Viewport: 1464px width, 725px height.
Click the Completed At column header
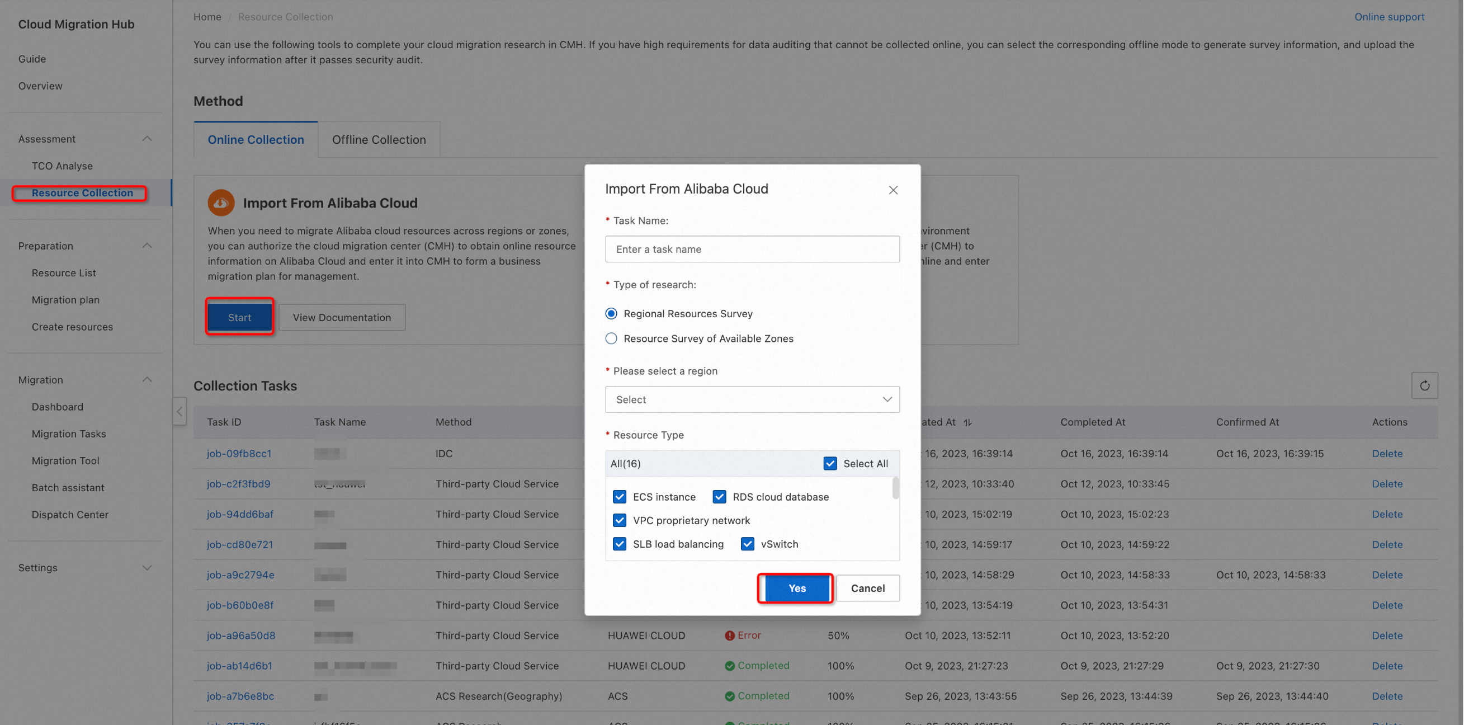(x=1092, y=422)
